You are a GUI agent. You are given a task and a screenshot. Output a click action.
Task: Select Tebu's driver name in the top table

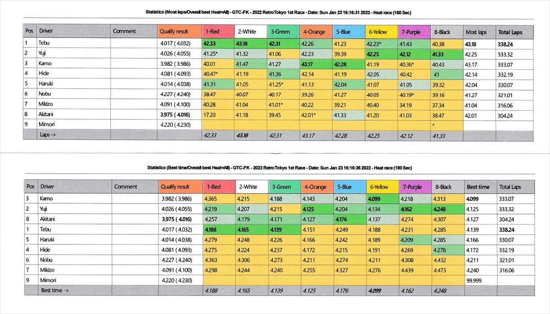(45, 43)
